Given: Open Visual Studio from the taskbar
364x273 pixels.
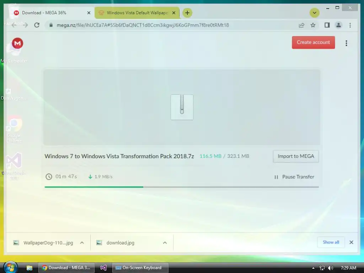Looking at the screenshot, I should [103, 268].
